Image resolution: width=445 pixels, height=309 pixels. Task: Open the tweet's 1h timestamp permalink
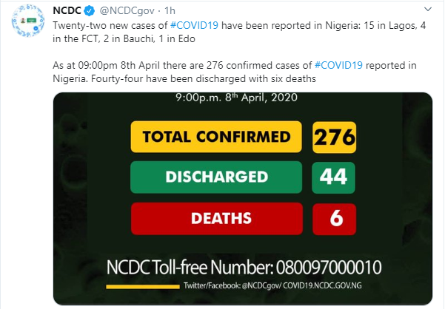(x=170, y=11)
